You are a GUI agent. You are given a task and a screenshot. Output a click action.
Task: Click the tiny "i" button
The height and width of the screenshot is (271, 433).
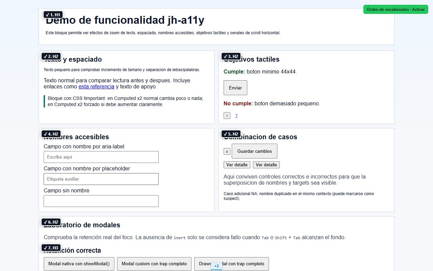click(227, 116)
